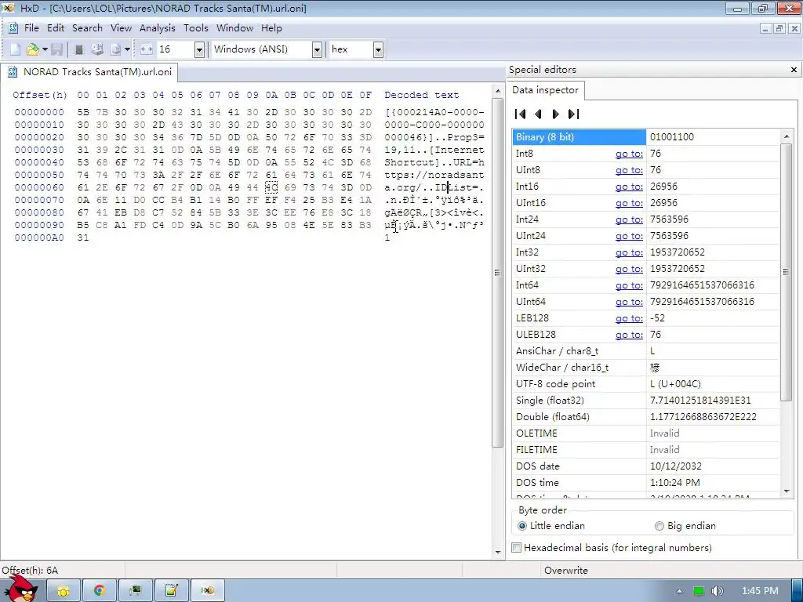Click the Int16 value 26956
Screen dimensions: 803x602
(x=663, y=187)
